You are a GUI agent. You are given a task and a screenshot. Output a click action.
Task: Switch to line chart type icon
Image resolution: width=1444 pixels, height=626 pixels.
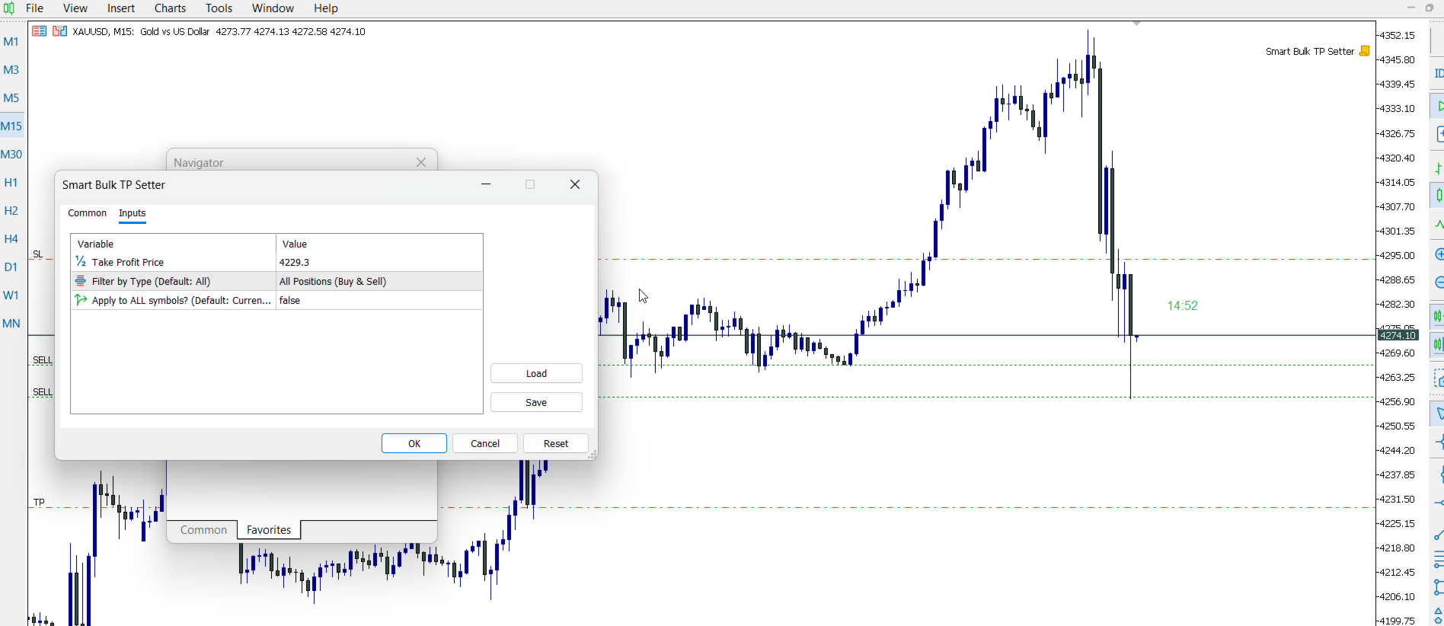click(1439, 224)
